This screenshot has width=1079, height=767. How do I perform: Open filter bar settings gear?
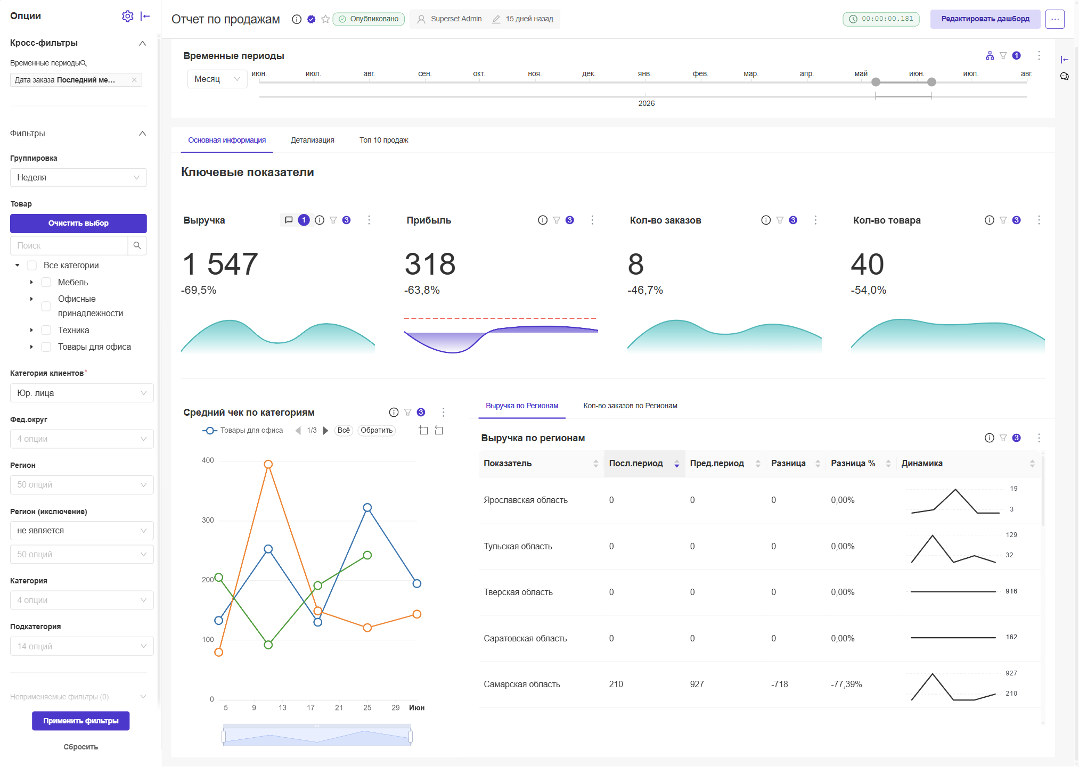127,16
